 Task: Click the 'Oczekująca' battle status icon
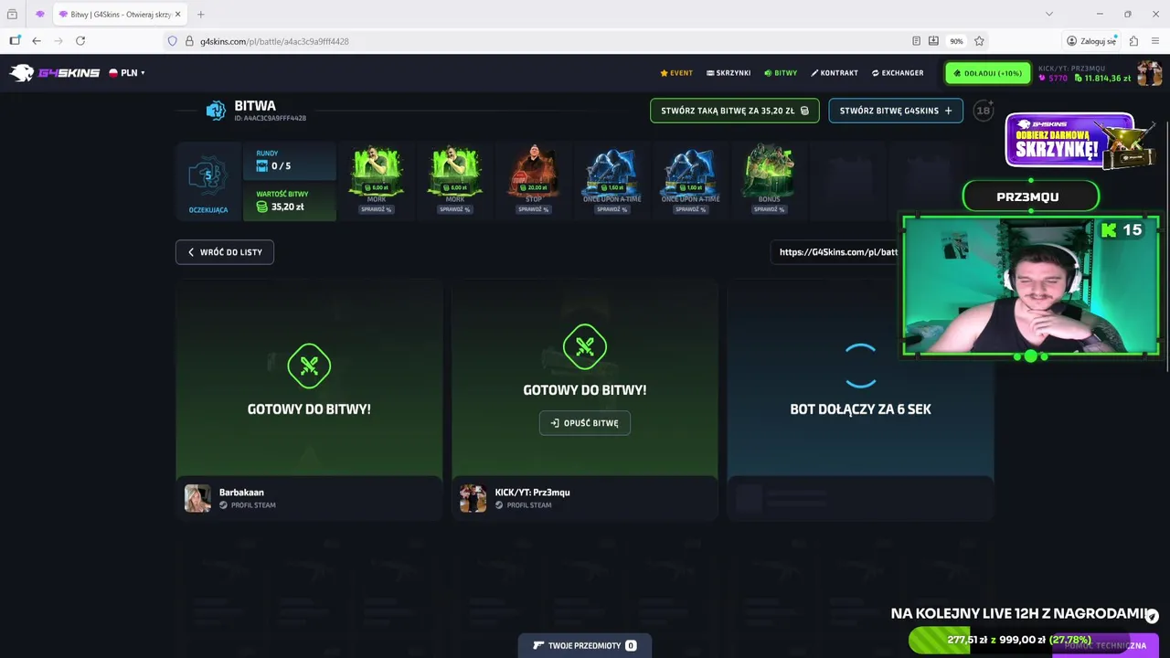[x=207, y=175]
